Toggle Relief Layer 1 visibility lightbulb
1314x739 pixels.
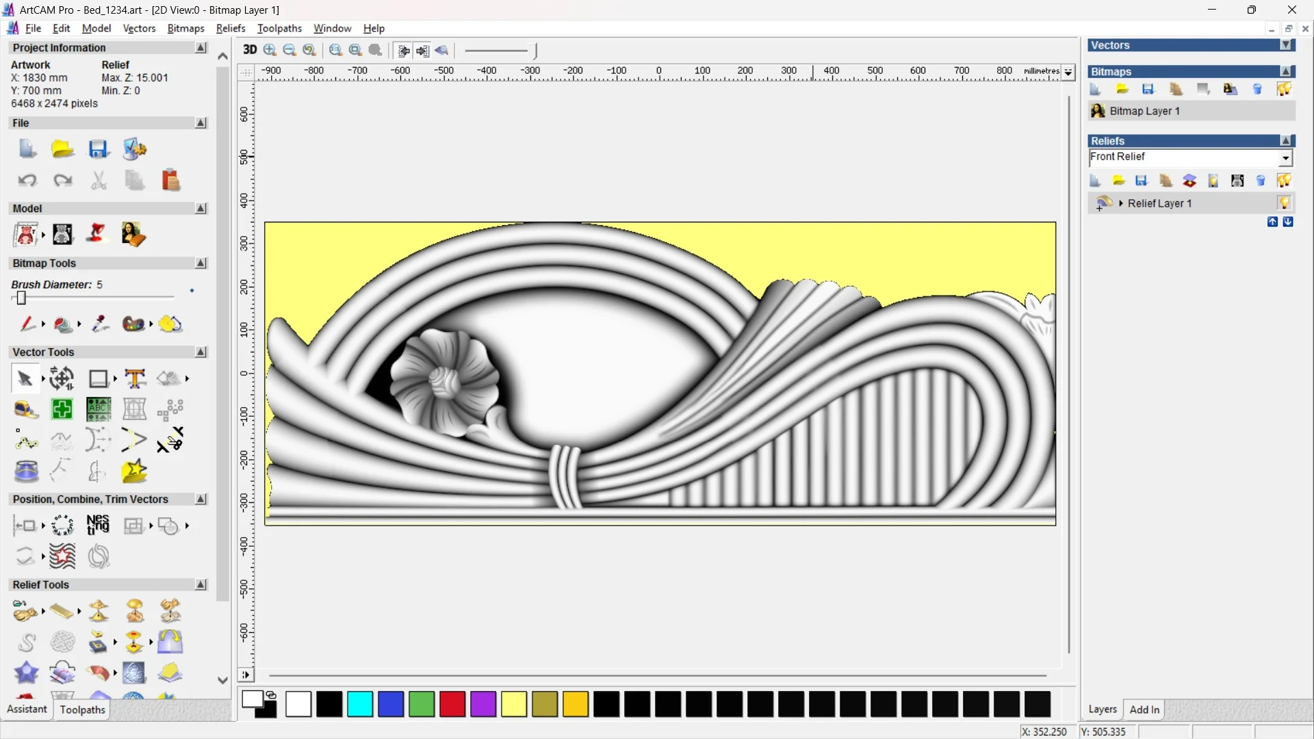click(1284, 203)
